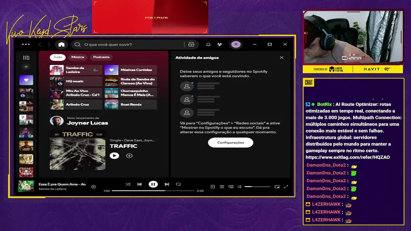Seek in the song progress bar
Image resolution: width=411 pixels, height=231 pixels.
coord(153,191)
